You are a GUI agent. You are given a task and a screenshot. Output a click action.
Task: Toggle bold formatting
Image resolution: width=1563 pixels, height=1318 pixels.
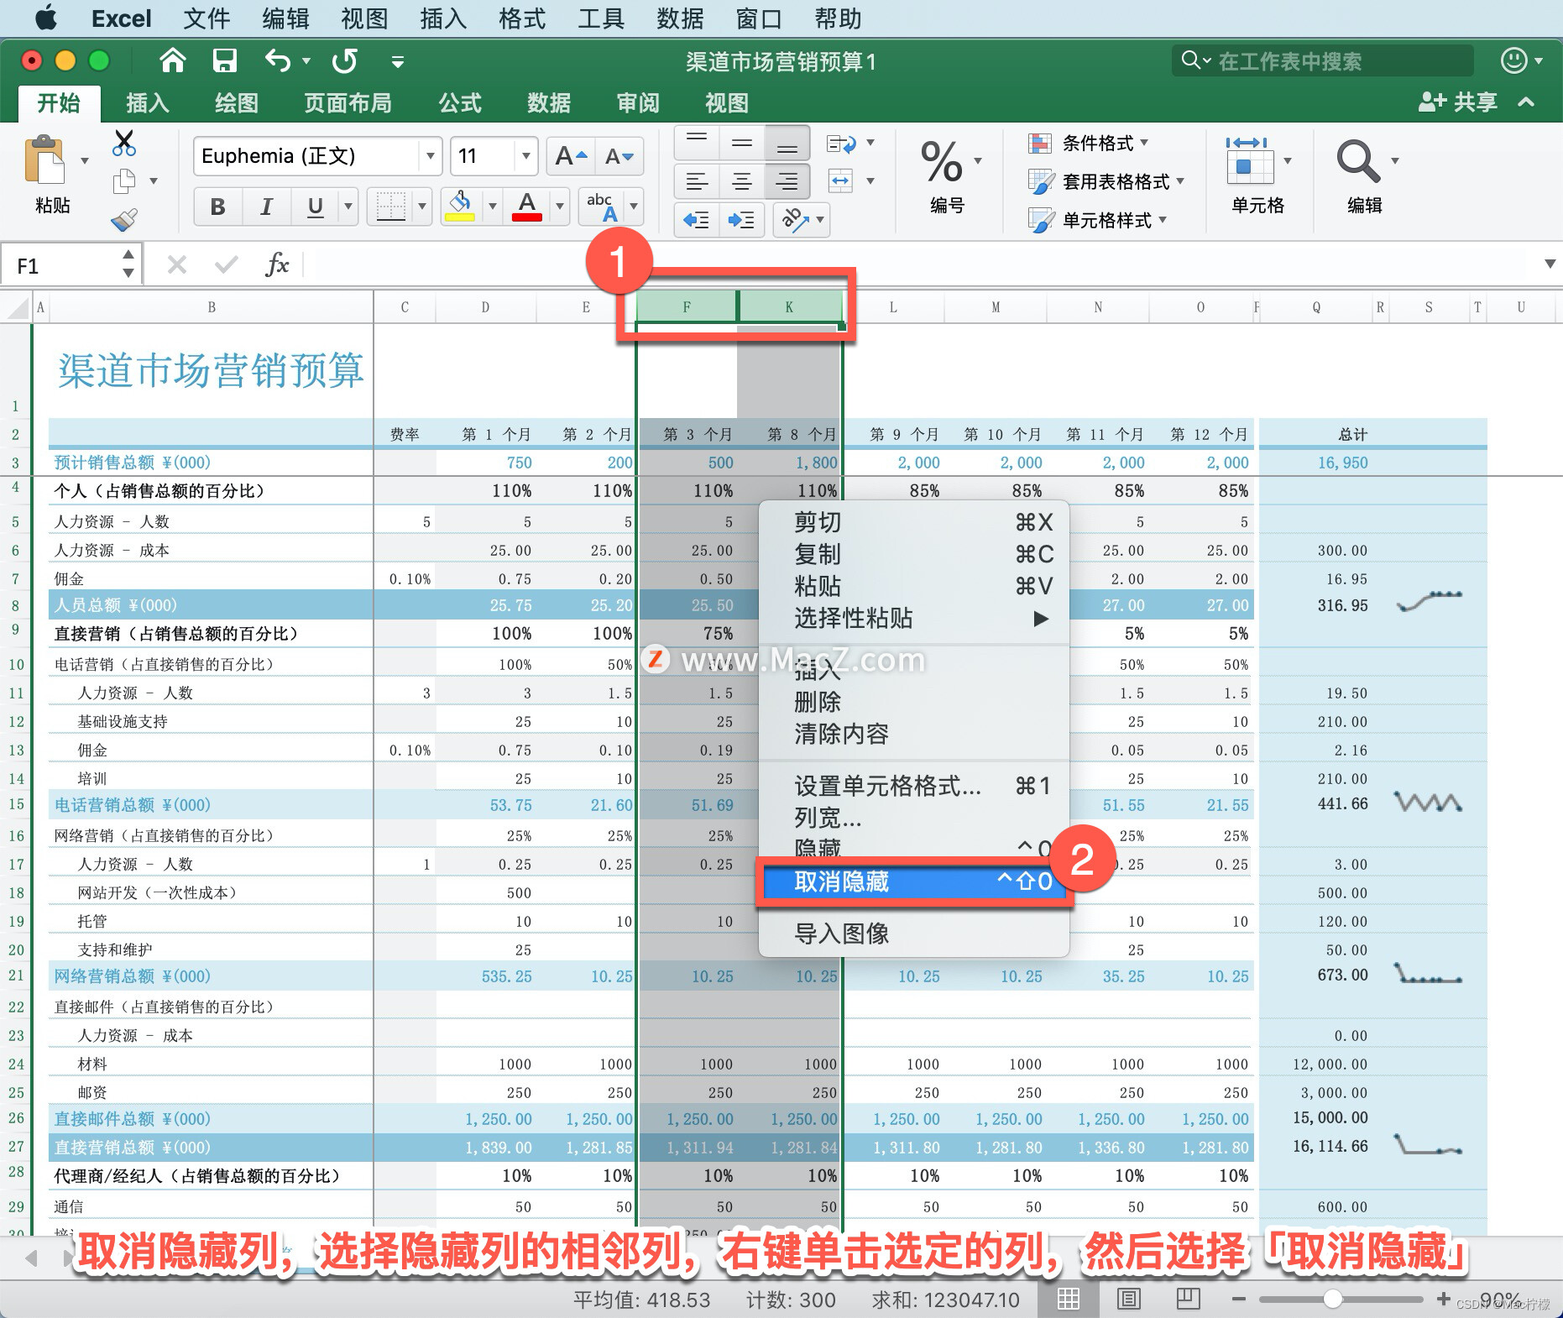pyautogui.click(x=218, y=207)
